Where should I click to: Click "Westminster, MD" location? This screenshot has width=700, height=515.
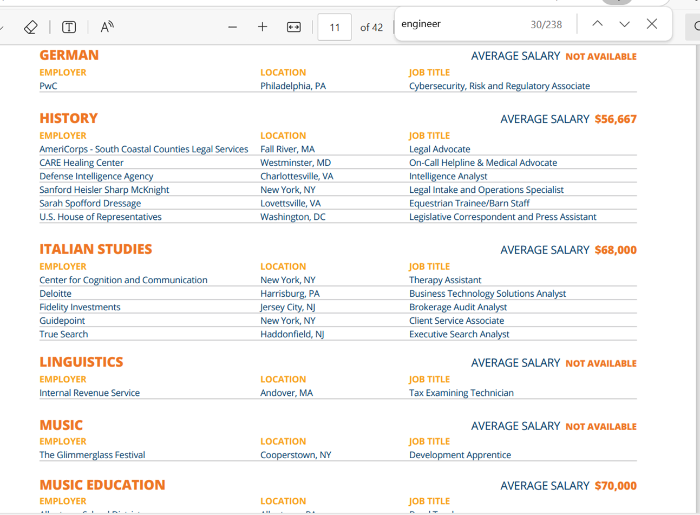(296, 162)
